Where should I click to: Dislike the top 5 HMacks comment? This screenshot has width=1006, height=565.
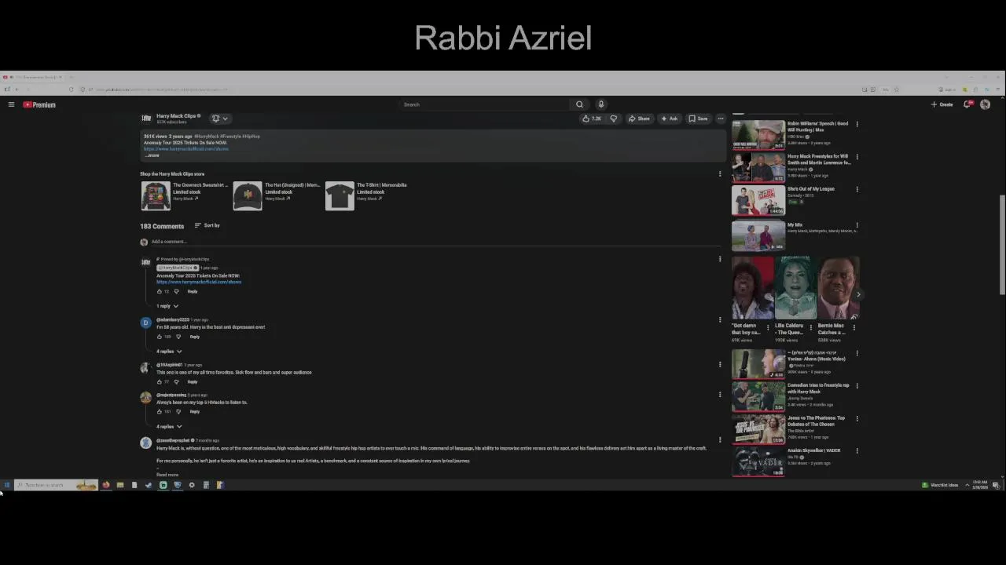(178, 411)
